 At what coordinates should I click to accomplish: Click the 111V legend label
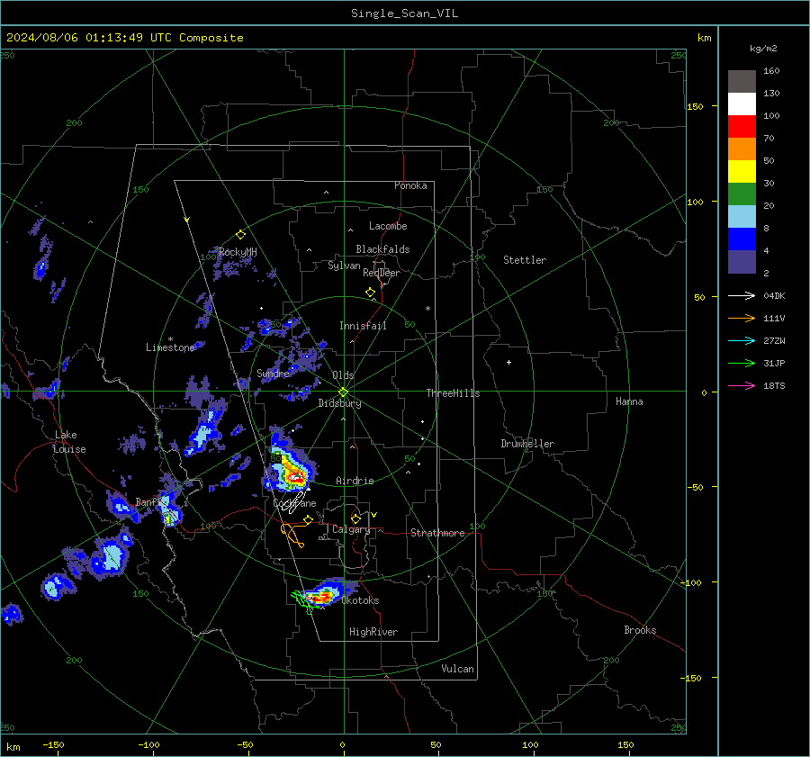pyautogui.click(x=774, y=319)
